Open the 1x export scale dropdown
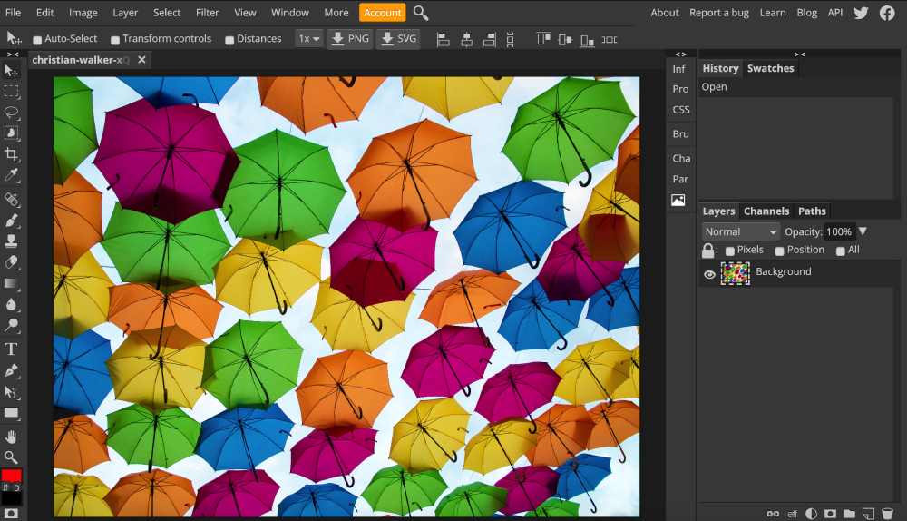 coord(309,39)
